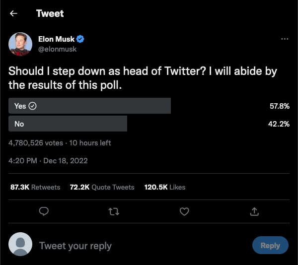Image resolution: width=298 pixels, height=265 pixels.
Task: Open the tweet author's profile picture
Action: pyautogui.click(x=20, y=44)
